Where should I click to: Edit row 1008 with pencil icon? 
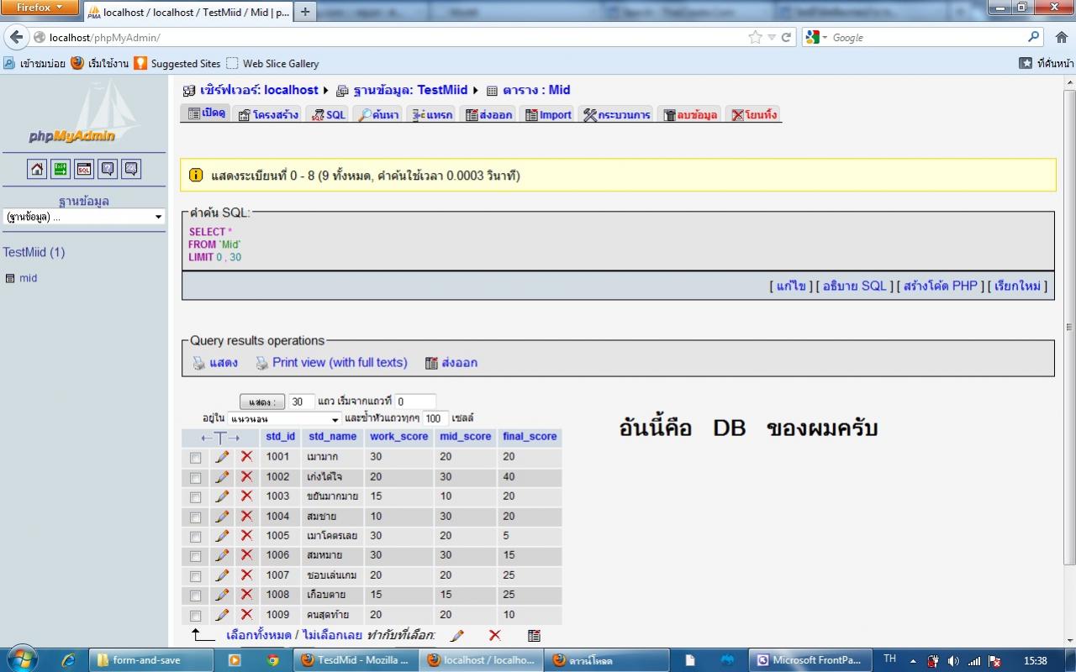tap(222, 595)
